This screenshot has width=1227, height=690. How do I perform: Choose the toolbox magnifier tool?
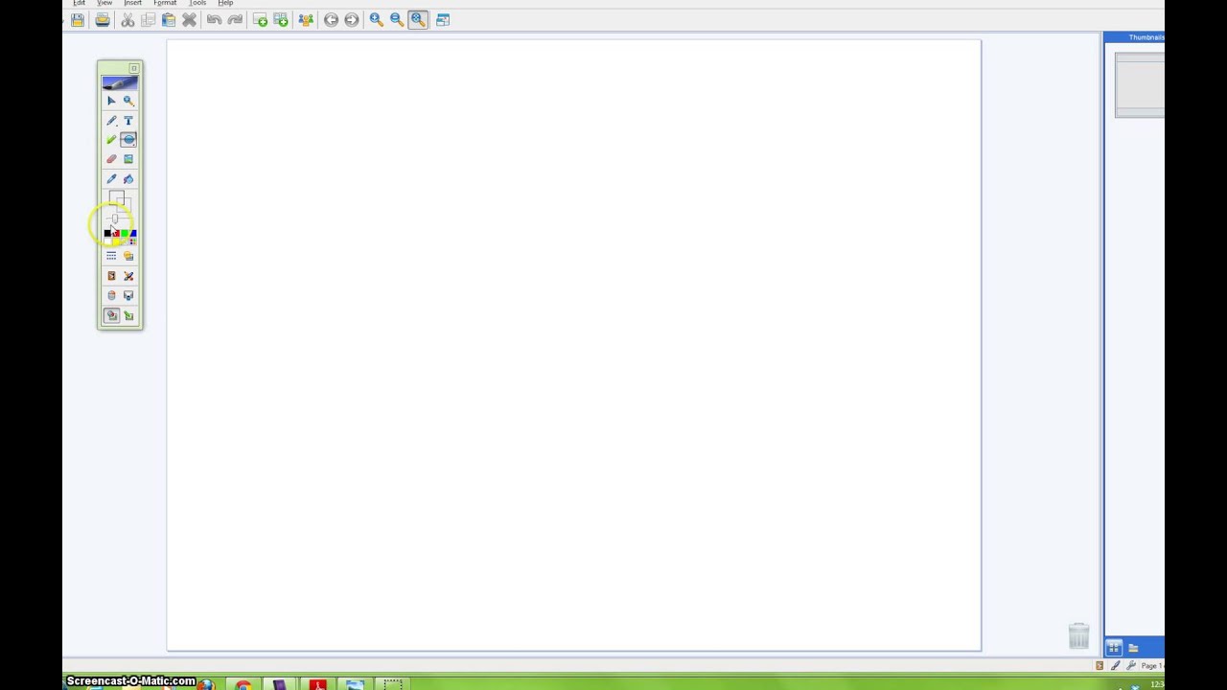click(128, 101)
